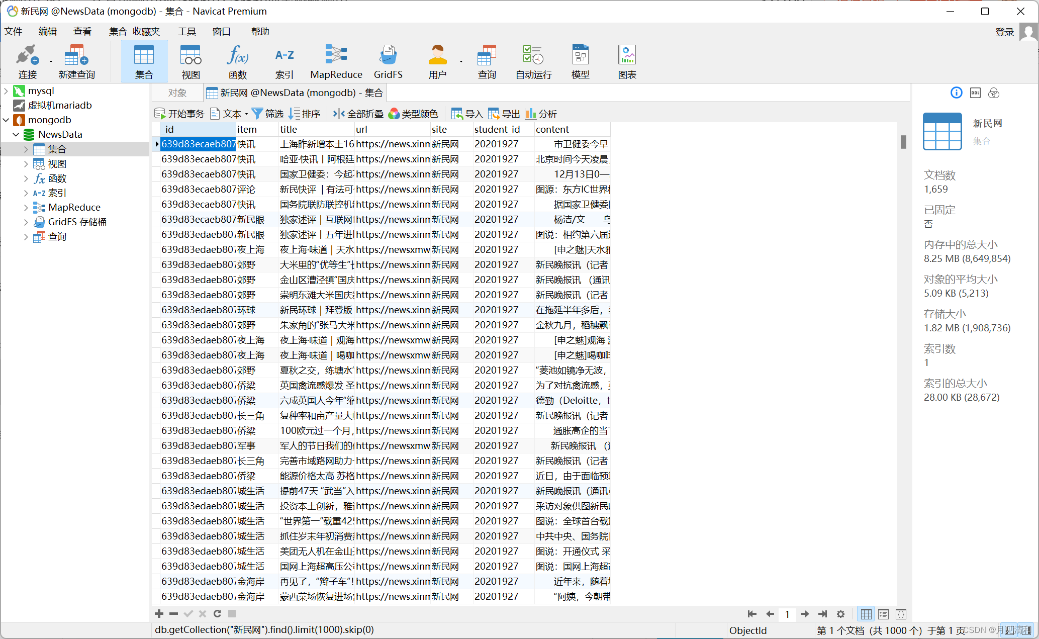
Task: Click the 函数 function toolbar icon
Action: 238,61
